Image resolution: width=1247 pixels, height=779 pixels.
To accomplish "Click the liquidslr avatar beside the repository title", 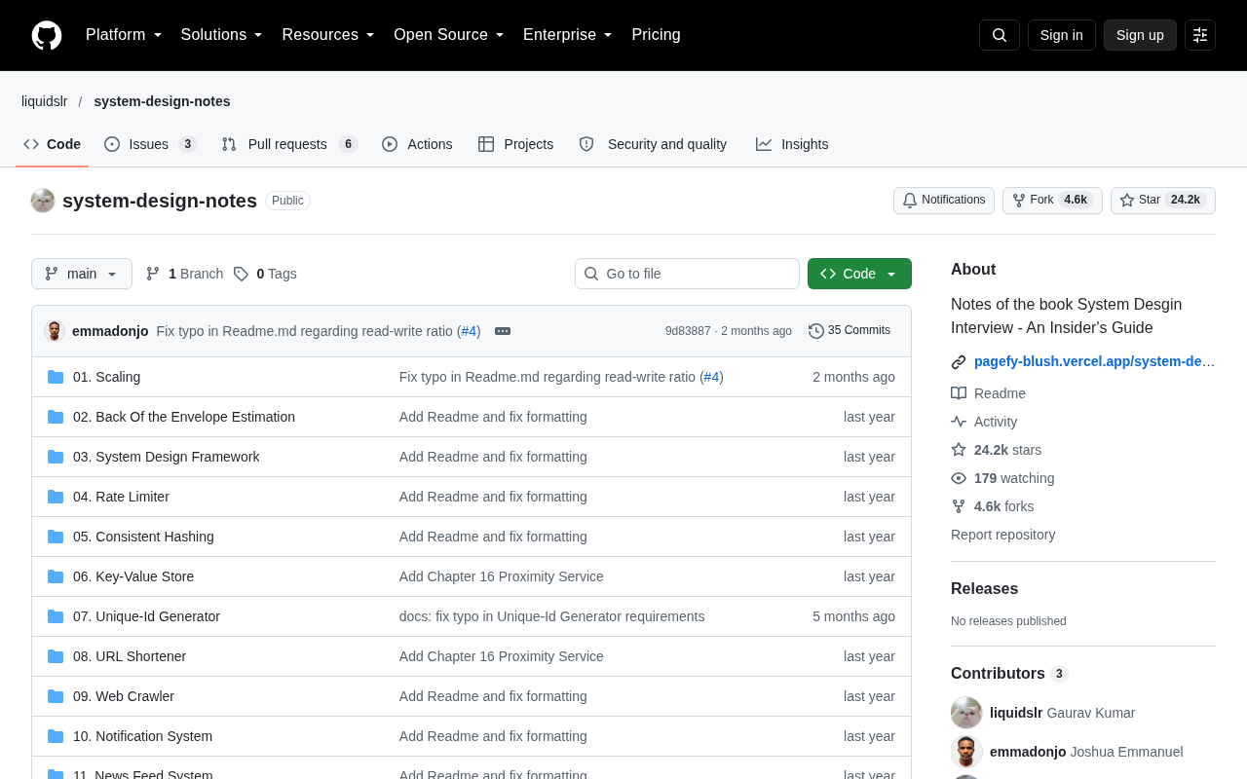I will click(x=43, y=201).
